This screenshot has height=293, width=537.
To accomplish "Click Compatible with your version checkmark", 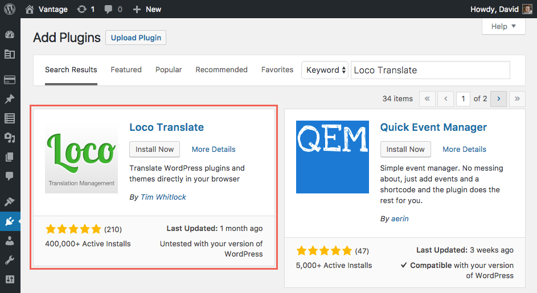I will click(404, 265).
